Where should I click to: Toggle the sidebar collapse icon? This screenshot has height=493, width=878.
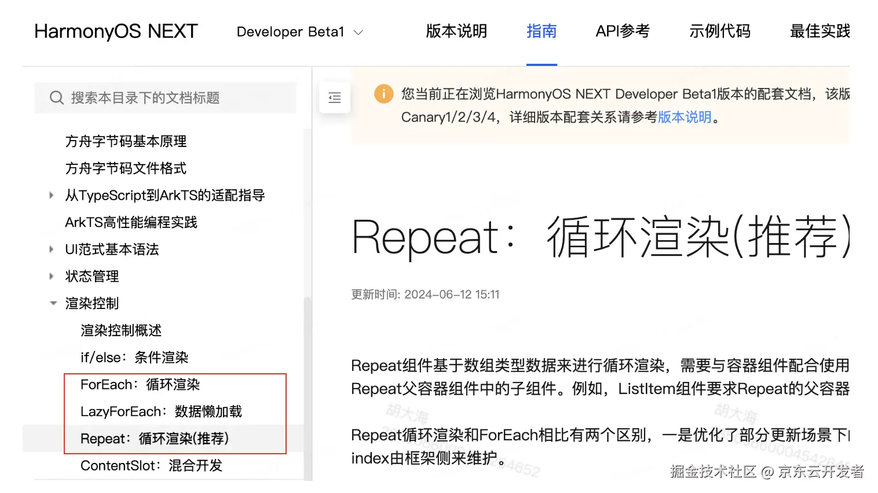pos(335,98)
